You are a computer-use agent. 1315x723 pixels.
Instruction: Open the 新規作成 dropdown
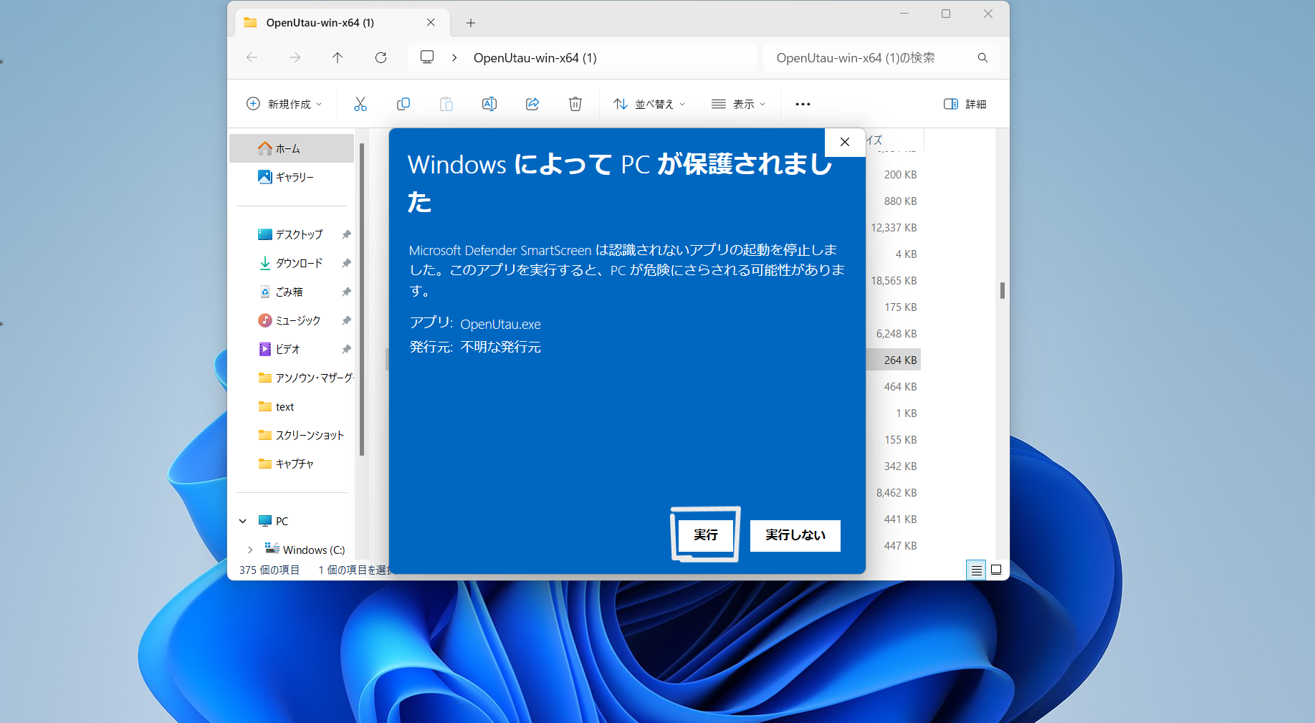point(284,104)
